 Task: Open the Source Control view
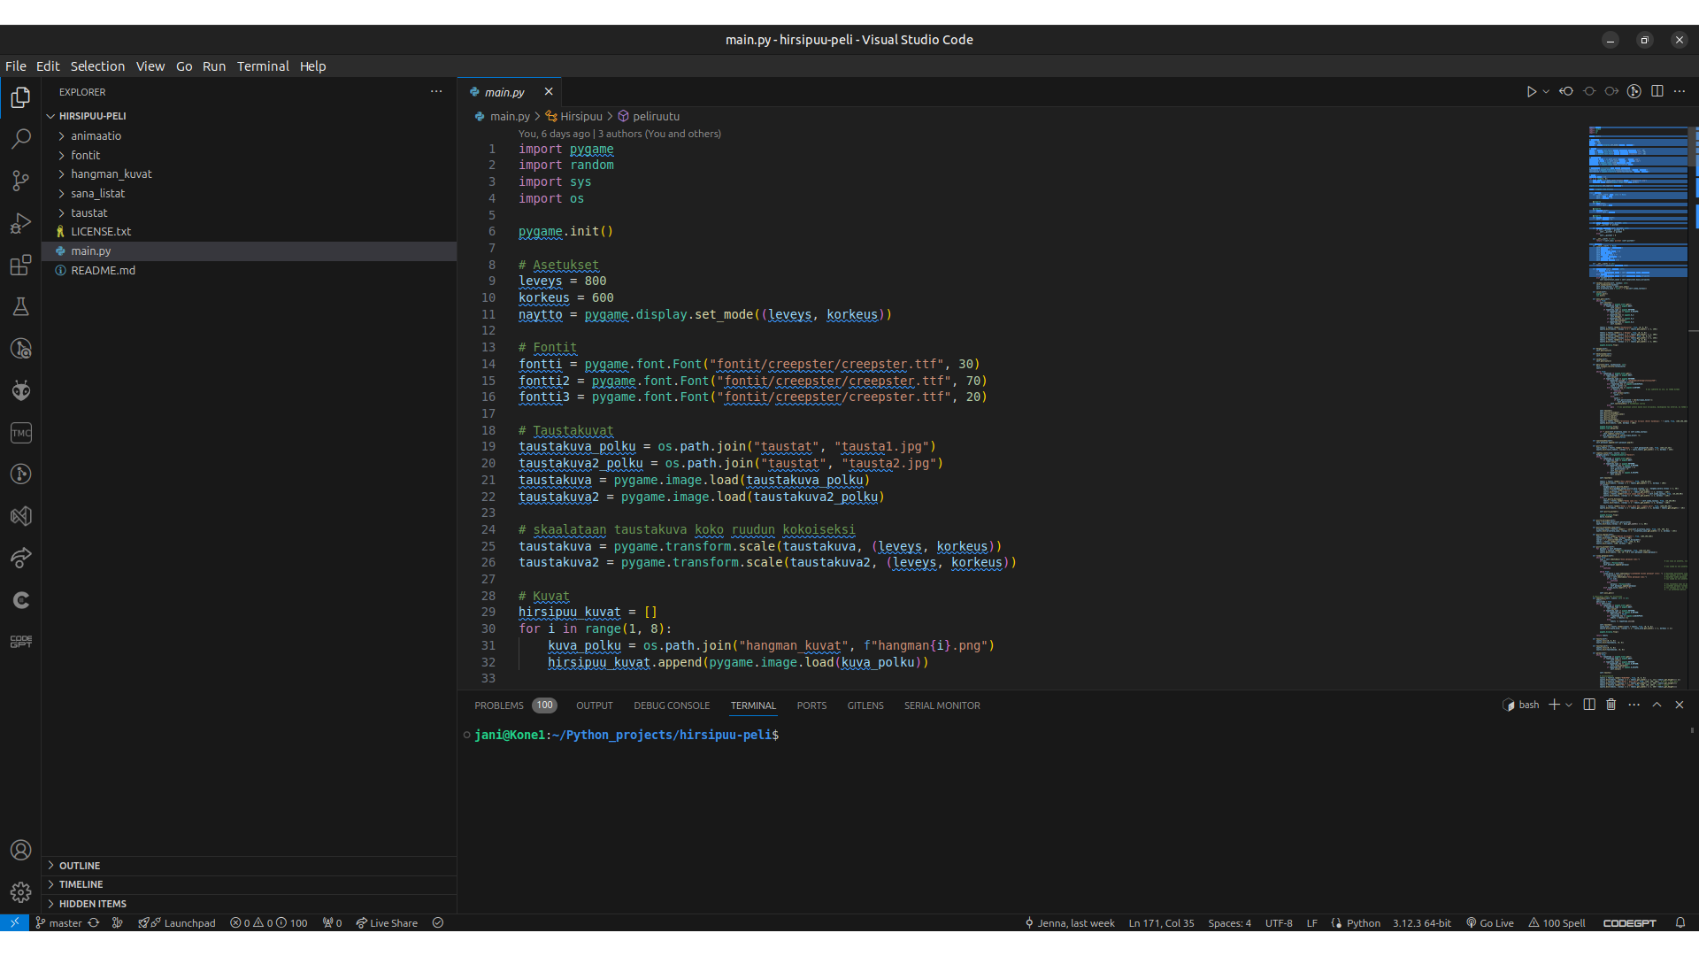[20, 181]
